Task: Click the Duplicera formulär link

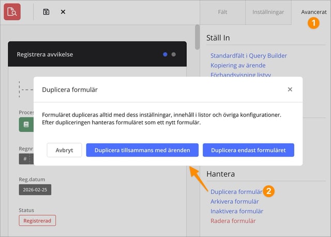Action: pyautogui.click(x=236, y=192)
